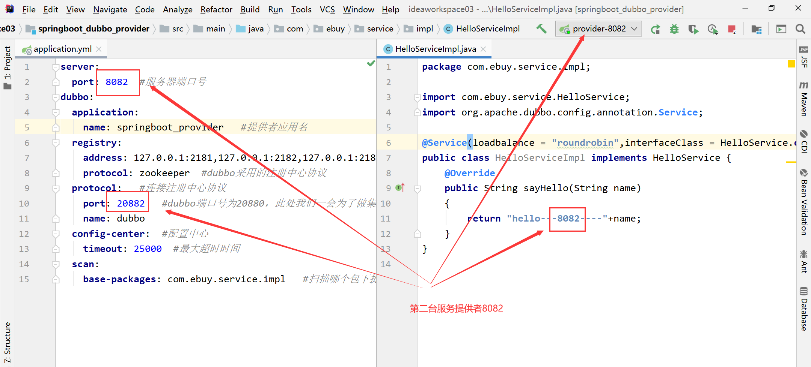
Task: Open the JSF tool window
Action: 804,57
